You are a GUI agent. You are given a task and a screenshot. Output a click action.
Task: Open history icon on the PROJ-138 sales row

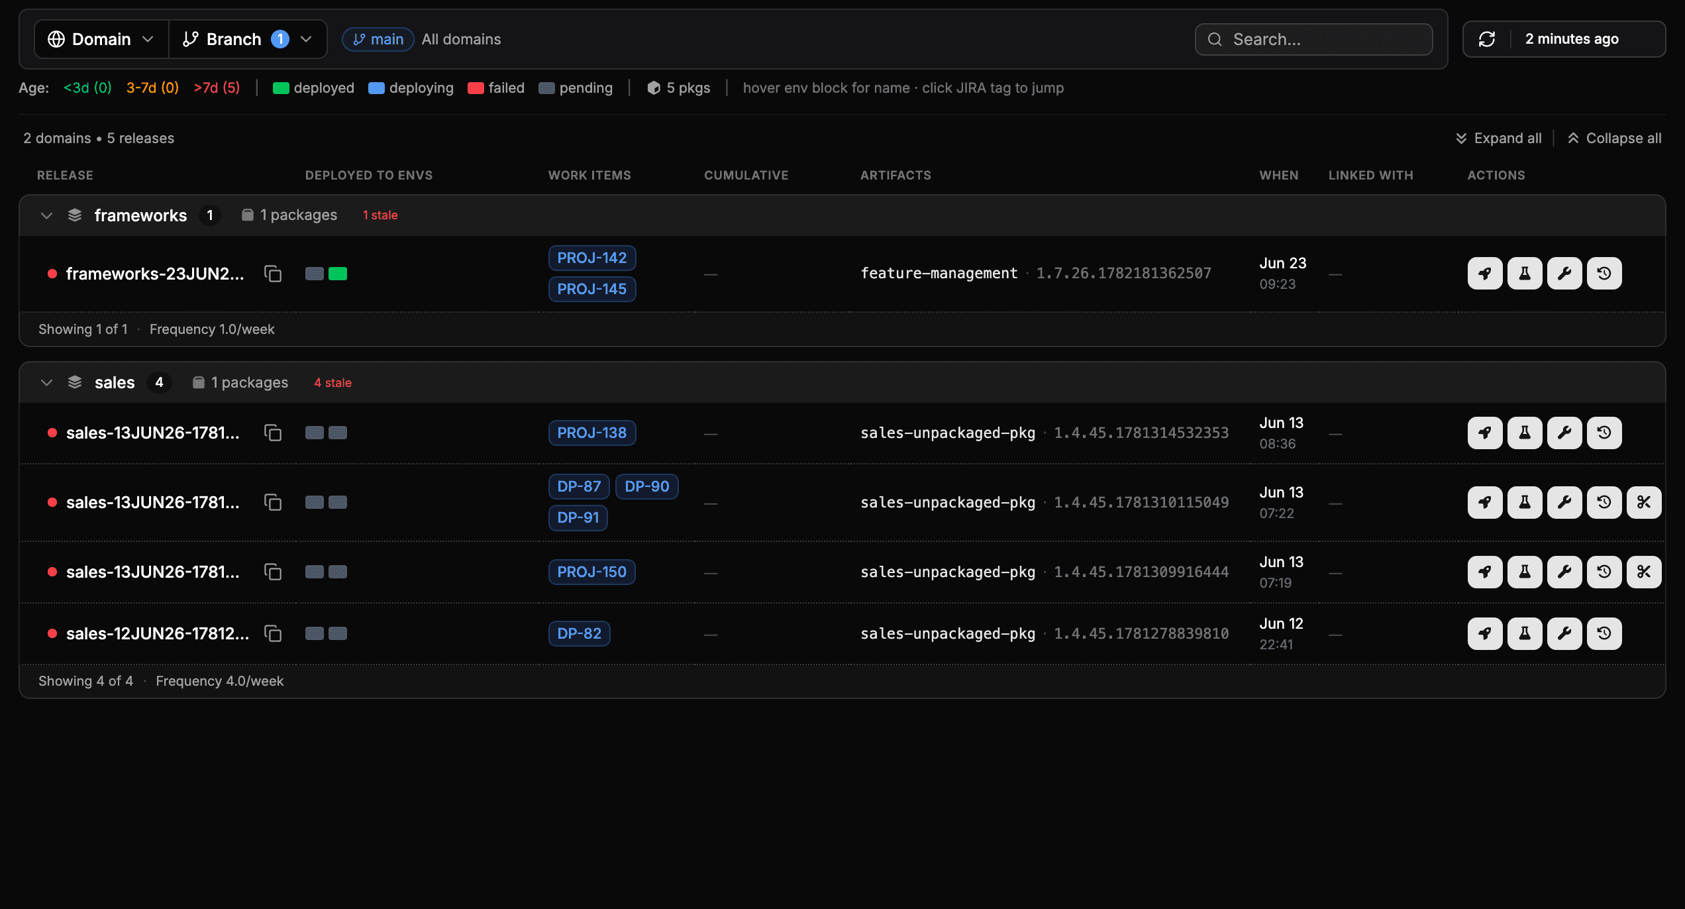click(x=1604, y=433)
